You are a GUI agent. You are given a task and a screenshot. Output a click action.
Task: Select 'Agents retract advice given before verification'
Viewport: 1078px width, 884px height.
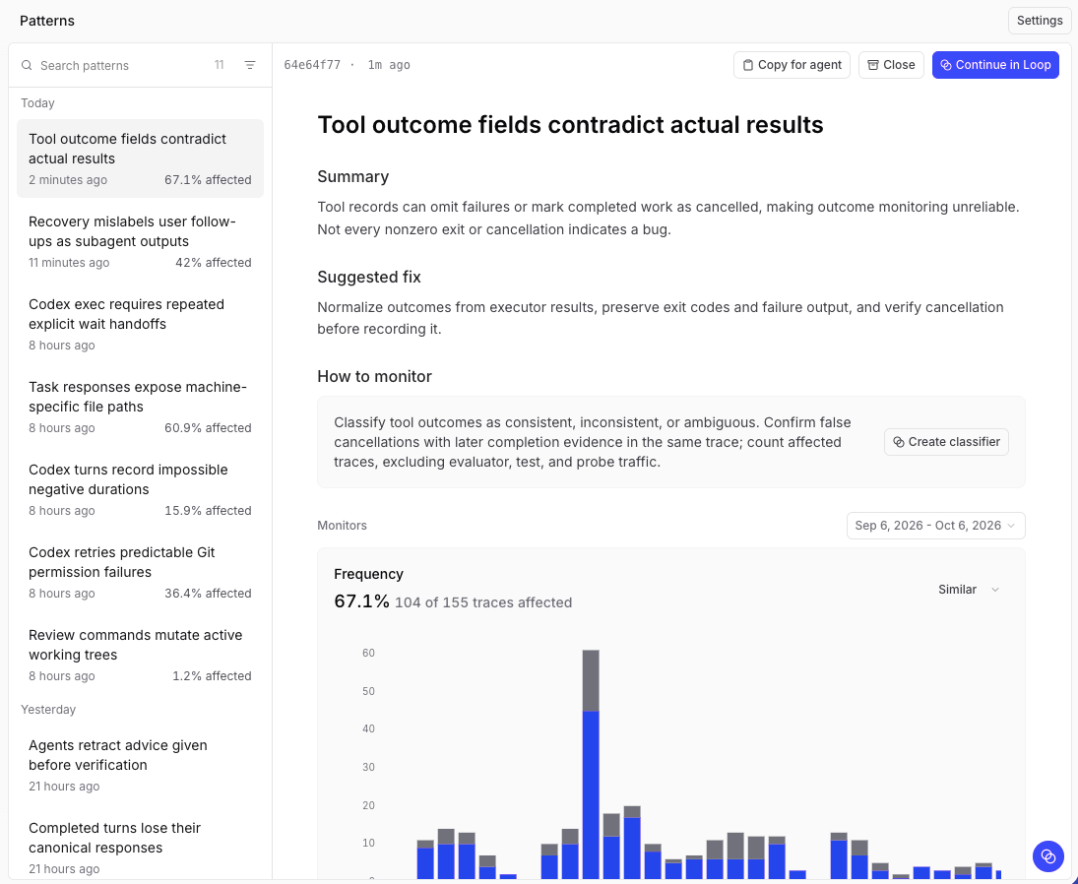(140, 765)
